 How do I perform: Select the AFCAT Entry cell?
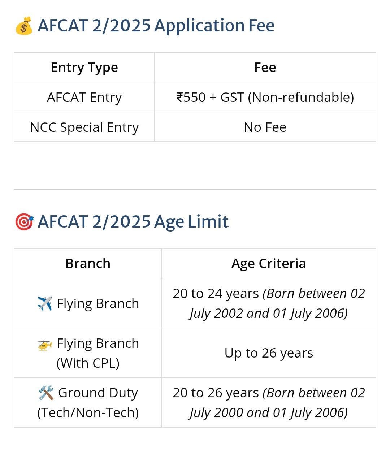(84, 97)
